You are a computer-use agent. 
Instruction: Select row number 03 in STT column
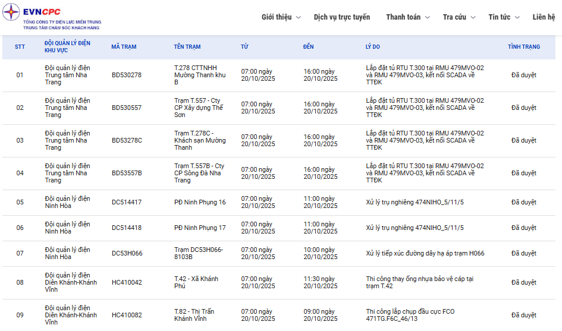[x=20, y=141]
